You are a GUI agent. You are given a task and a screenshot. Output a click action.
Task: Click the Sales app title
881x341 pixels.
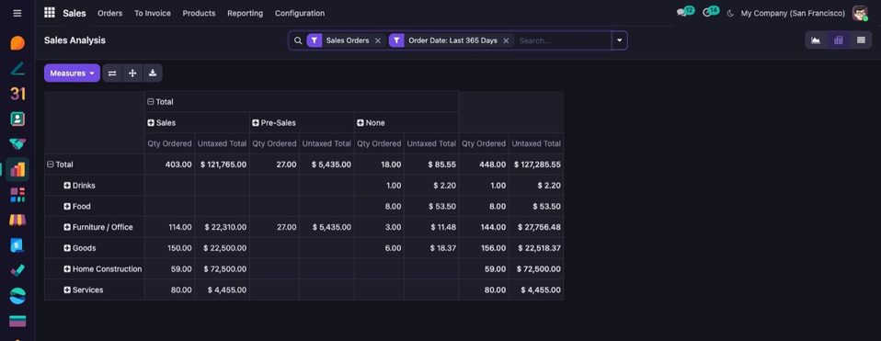(74, 13)
